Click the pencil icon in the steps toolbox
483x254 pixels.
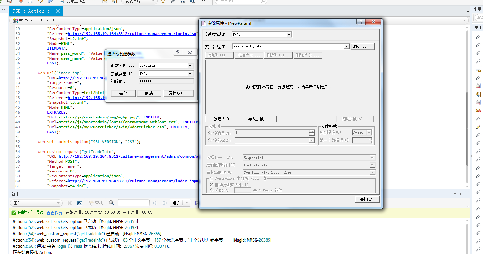point(478,127)
